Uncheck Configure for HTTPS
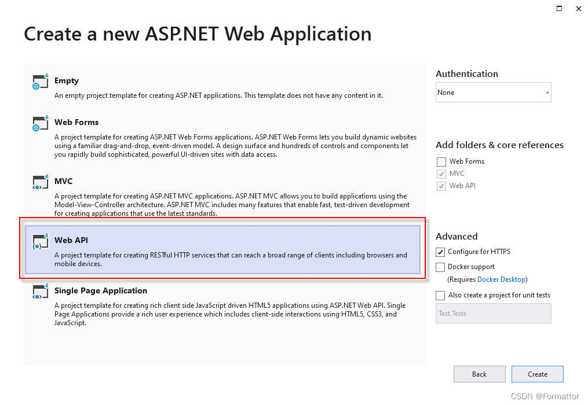Viewport: 588px width, 405px height. point(440,252)
